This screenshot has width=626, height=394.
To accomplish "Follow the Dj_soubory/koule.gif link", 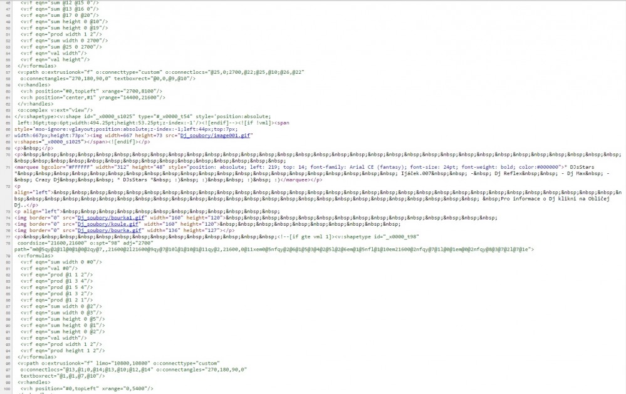I will point(107,223).
